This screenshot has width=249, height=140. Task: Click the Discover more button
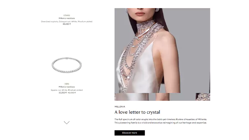tap(129, 133)
